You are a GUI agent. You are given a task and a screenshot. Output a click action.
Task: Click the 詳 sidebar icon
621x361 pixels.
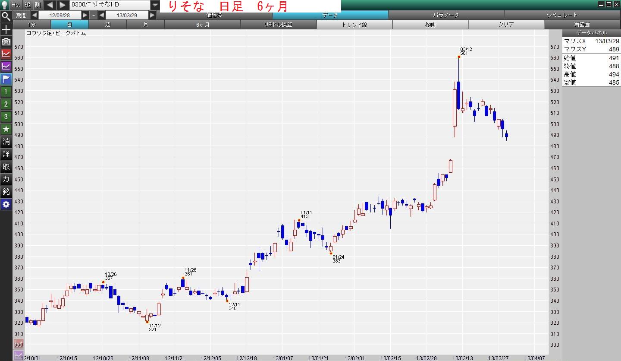point(6,154)
